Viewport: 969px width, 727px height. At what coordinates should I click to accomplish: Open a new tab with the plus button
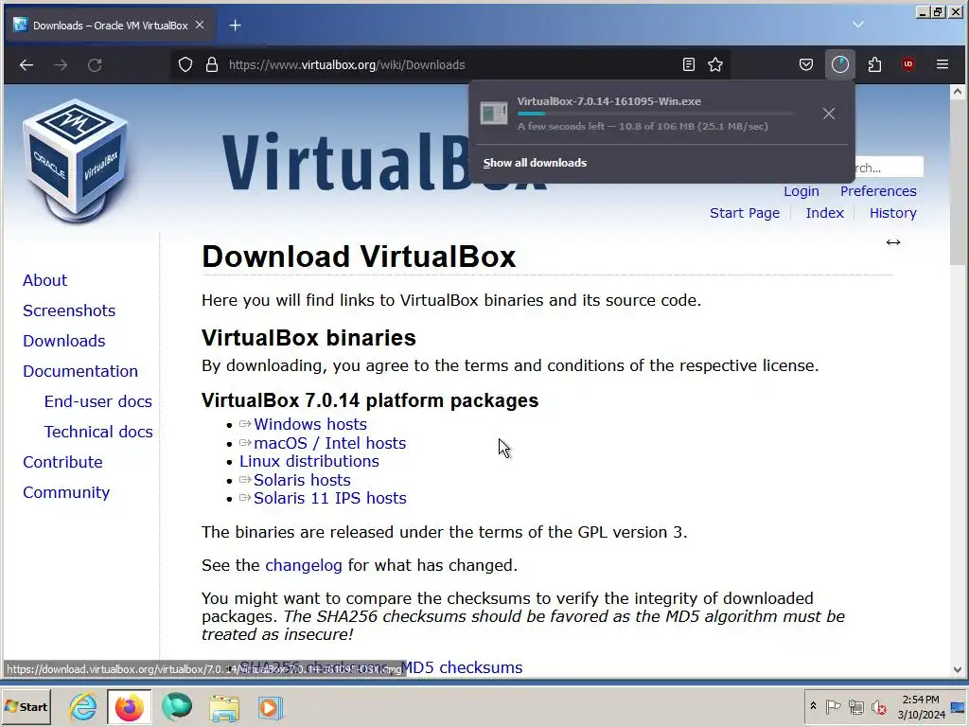point(236,26)
